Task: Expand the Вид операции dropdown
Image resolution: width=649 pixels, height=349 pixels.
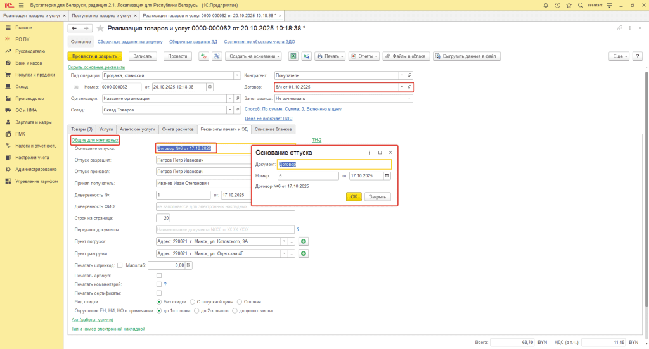Action: [230, 75]
